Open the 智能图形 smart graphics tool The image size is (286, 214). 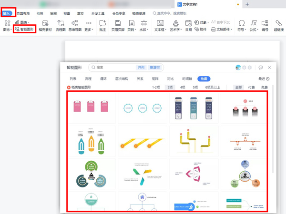25,29
